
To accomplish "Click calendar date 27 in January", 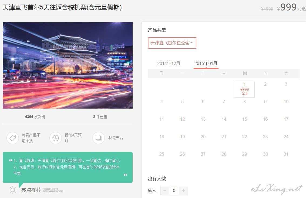I will point(203,154).
